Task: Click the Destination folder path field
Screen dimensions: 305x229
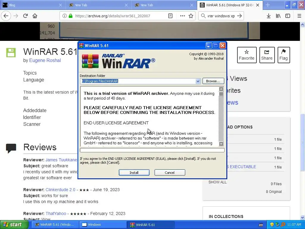Action: click(x=138, y=81)
